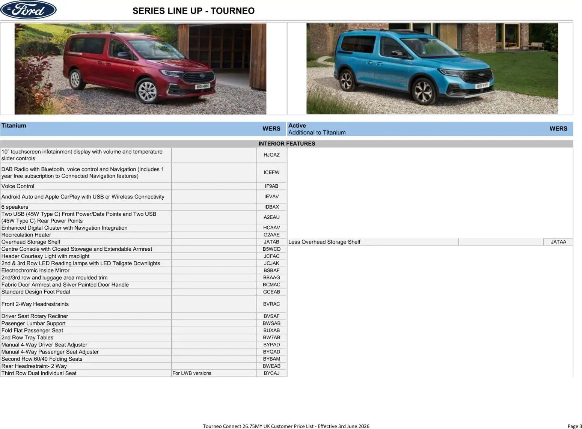The height and width of the screenshot is (429, 582).
Task: Click WERS code ICEFW
Action: coord(271,173)
